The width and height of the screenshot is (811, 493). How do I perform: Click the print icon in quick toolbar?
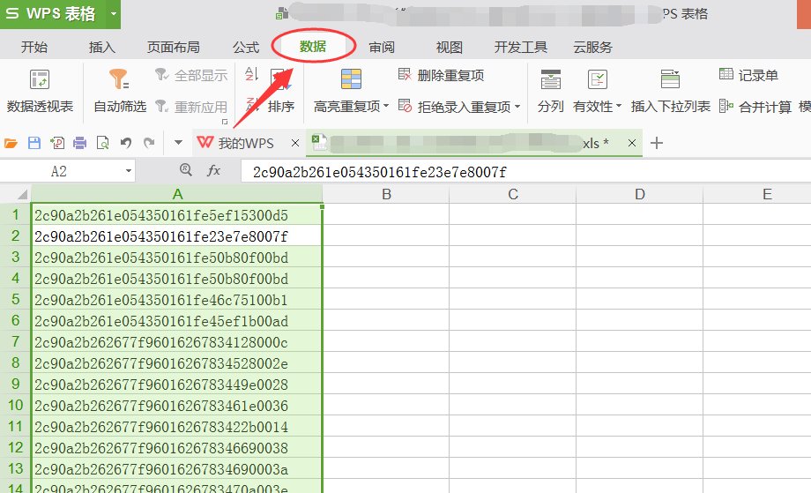[x=79, y=143]
